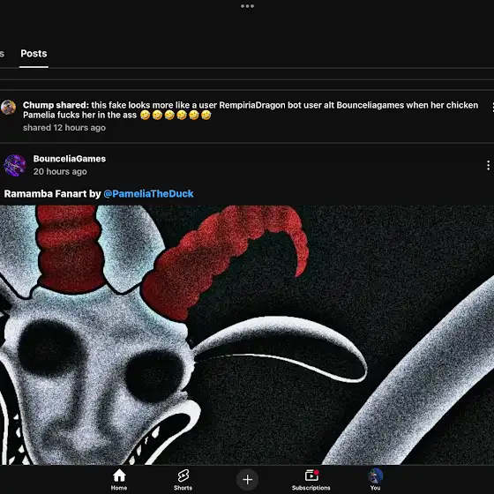Open the @PameliaTheDuck mention link
This screenshot has width=494, height=494.
148,194
